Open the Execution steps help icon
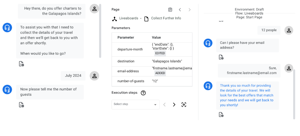 click(143, 93)
